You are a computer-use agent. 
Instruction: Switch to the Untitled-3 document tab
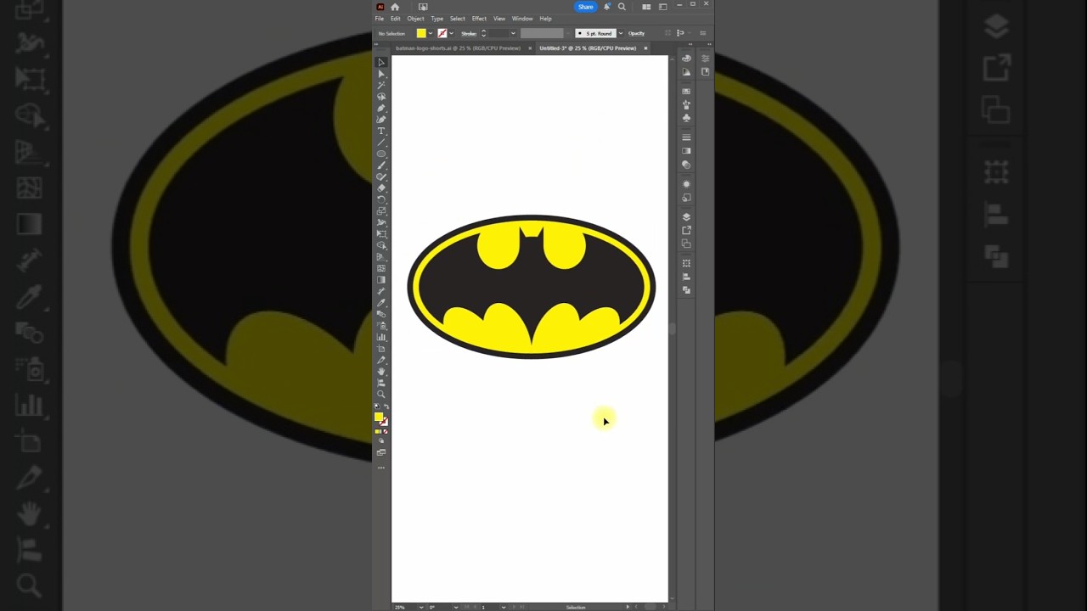point(588,48)
